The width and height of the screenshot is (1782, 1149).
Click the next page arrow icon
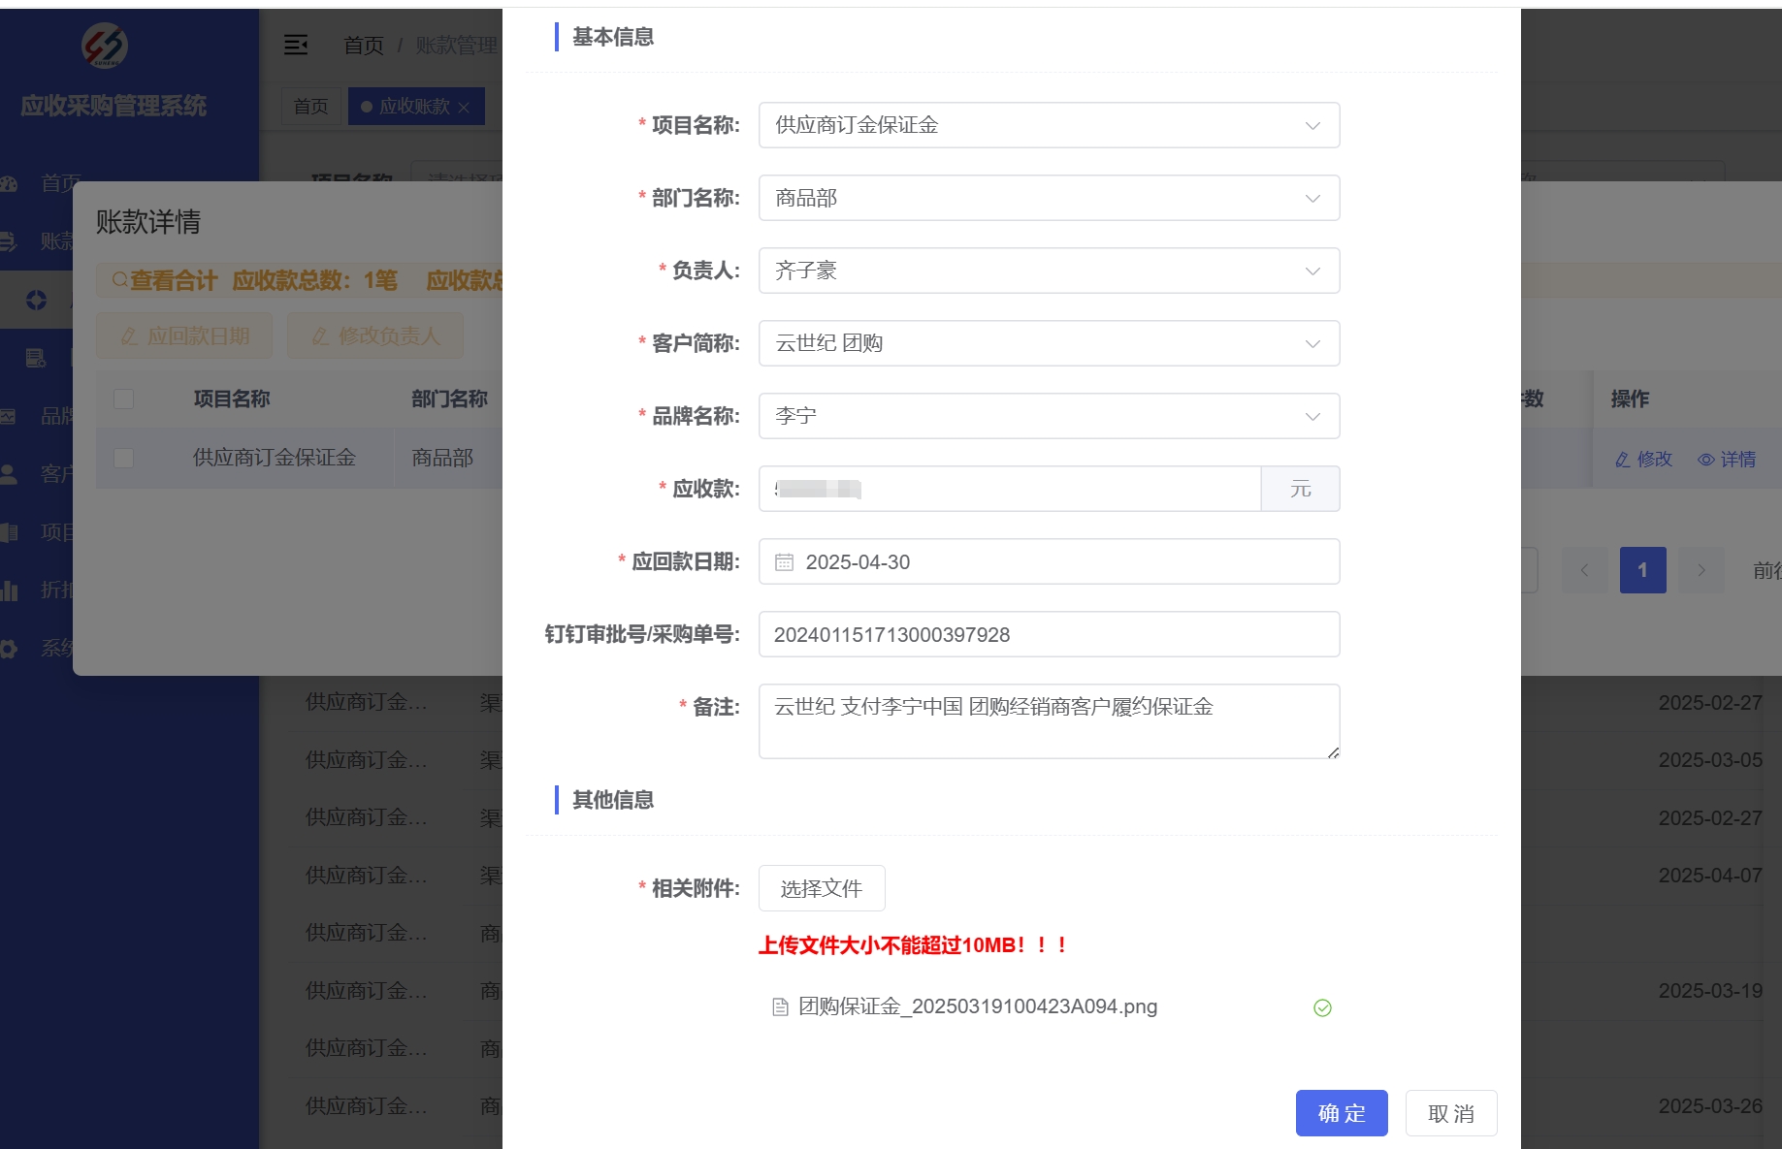click(x=1701, y=570)
